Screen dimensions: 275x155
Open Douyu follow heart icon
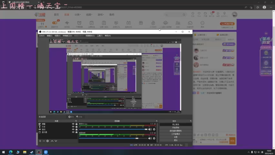199,13
